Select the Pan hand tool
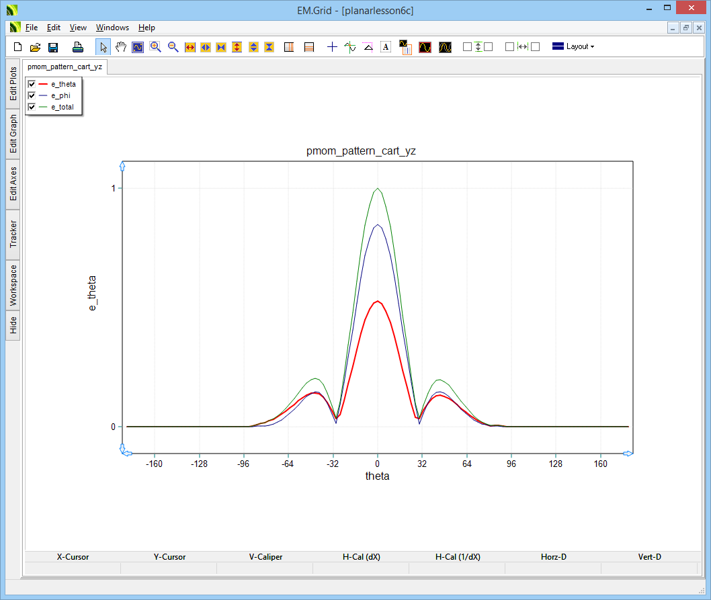Image resolution: width=711 pixels, height=600 pixels. [x=121, y=47]
